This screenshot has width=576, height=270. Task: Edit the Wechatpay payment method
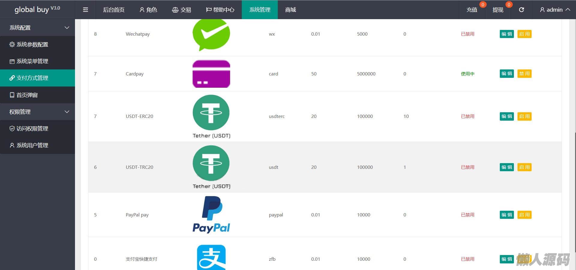tap(507, 34)
